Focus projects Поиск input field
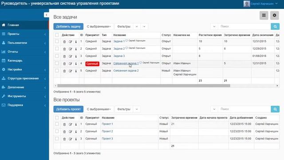The image size is (284, 160). 245,109
